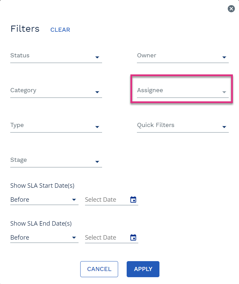The width and height of the screenshot is (239, 284).
Task: Click the CLEAR filters link
Action: point(60,30)
